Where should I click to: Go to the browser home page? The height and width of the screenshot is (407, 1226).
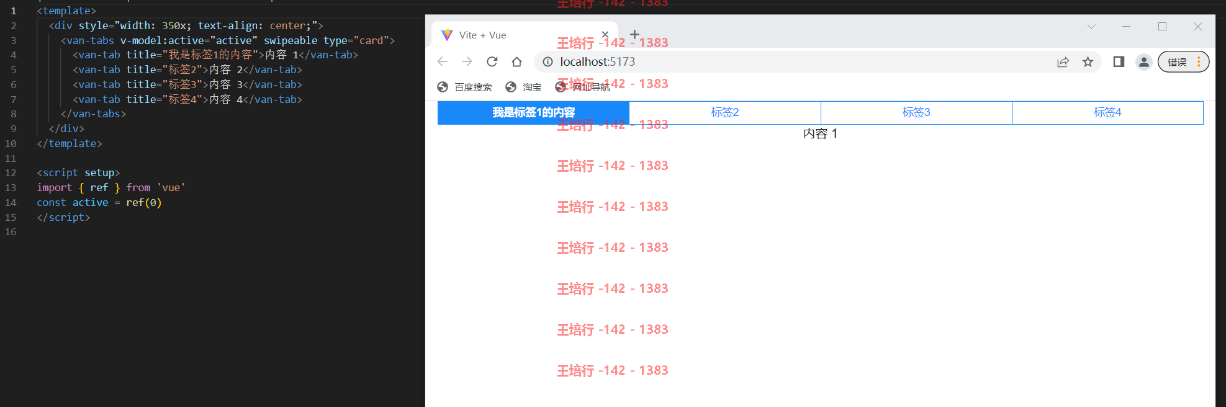(x=517, y=61)
